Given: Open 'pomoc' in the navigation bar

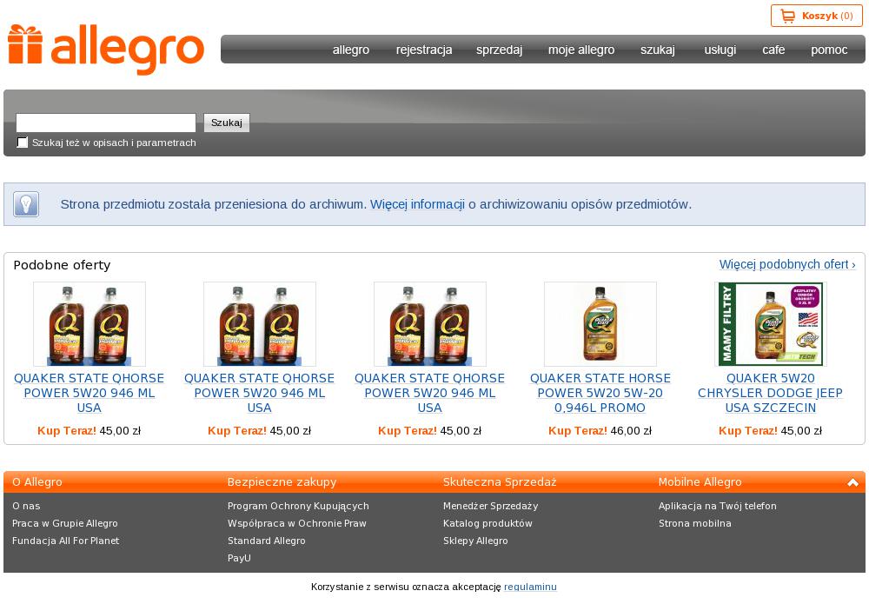Looking at the screenshot, I should [x=829, y=50].
